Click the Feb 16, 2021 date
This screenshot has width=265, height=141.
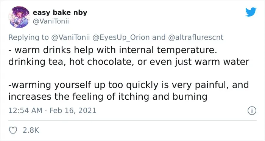[x=73, y=111]
